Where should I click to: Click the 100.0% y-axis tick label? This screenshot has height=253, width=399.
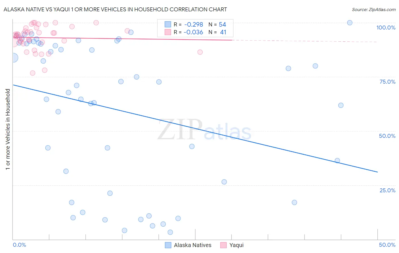tap(386, 28)
